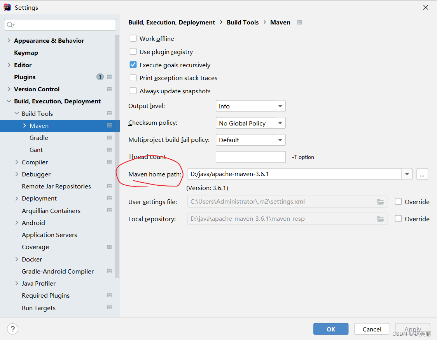Click Cancel to discard changes

(372, 329)
